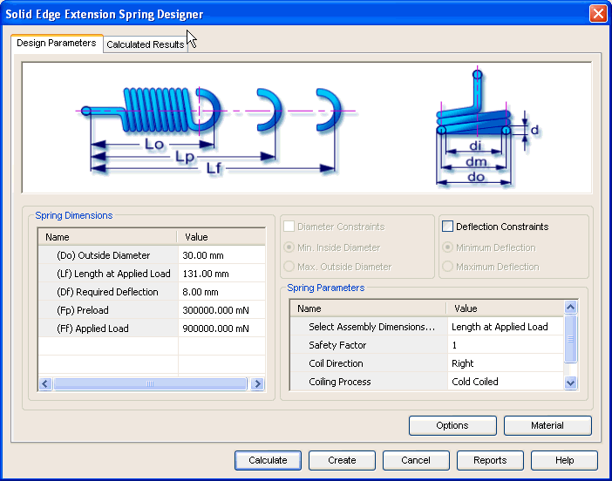
Task: Open the Reports button
Action: pos(490,460)
